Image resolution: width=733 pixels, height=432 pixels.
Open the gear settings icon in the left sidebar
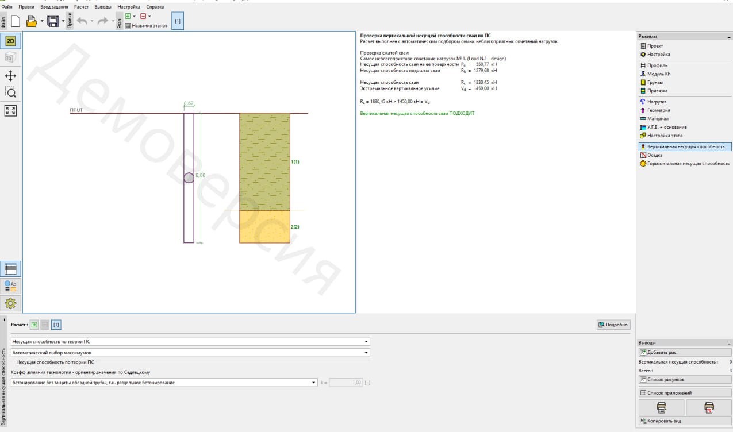pyautogui.click(x=10, y=303)
